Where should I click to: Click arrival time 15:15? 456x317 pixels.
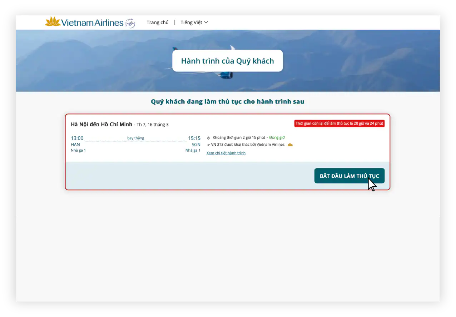coord(194,138)
